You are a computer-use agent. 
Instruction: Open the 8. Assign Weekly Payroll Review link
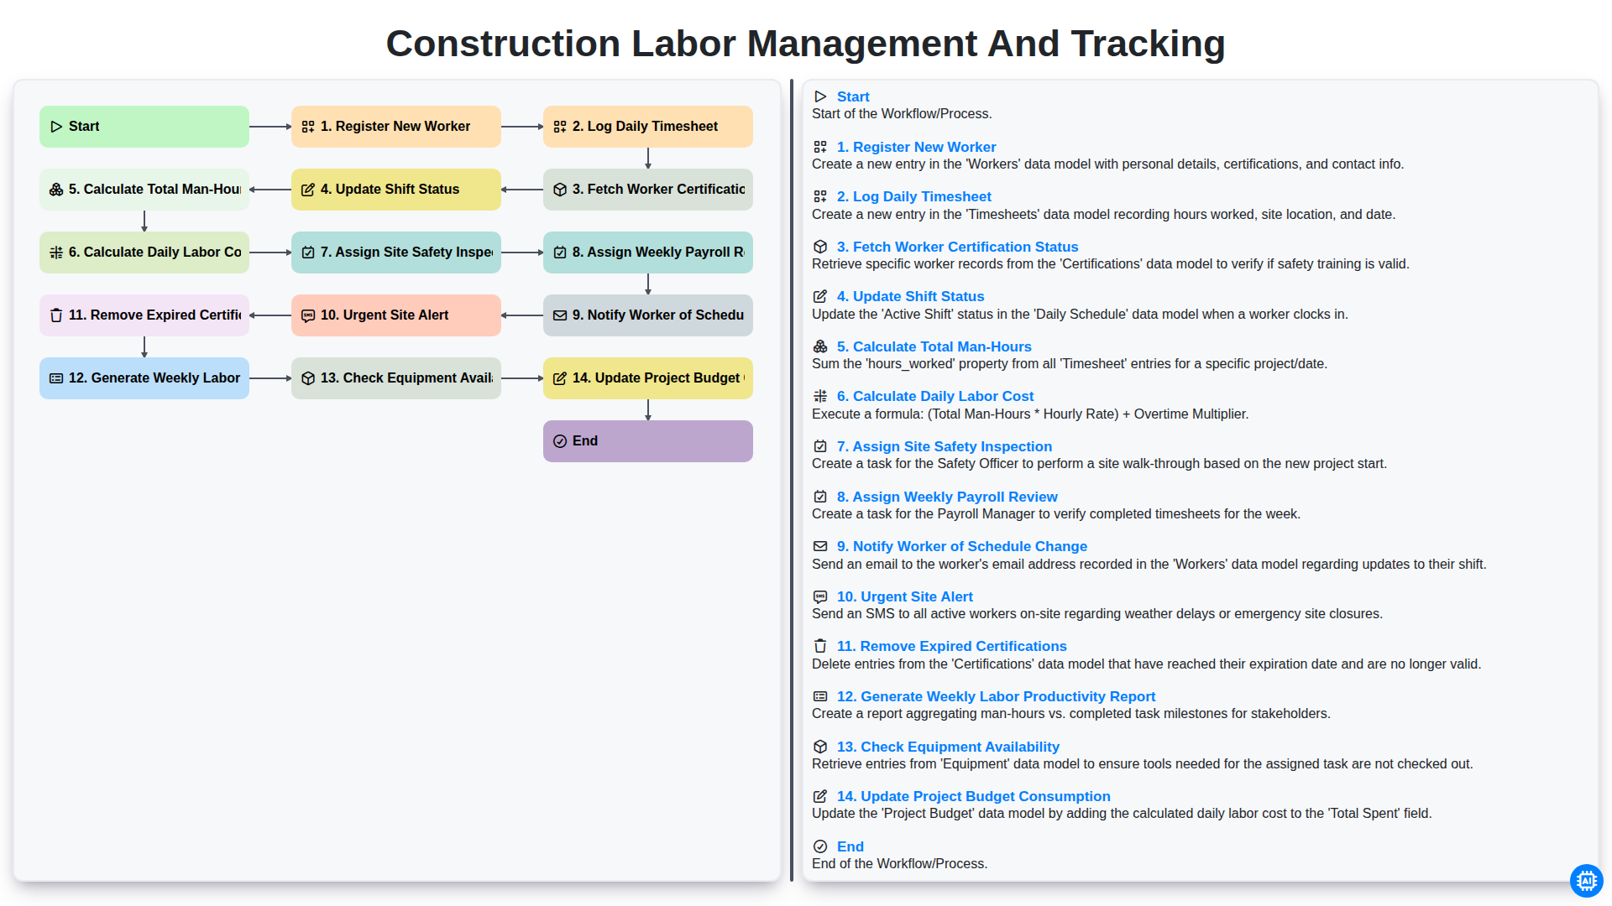pos(947,497)
